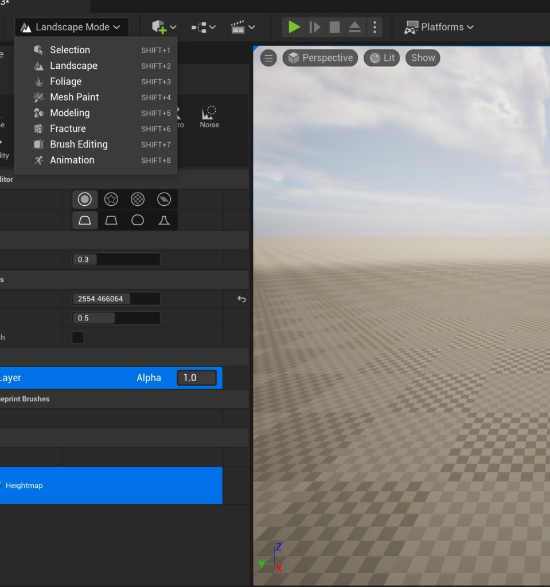Choose the circle brush type icon
This screenshot has height=587, width=550.
click(85, 199)
